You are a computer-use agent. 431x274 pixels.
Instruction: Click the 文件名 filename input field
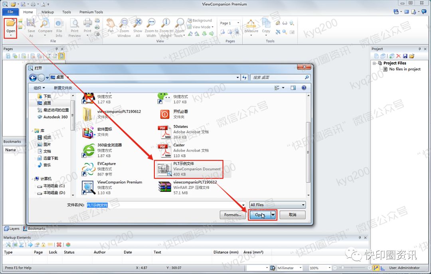pos(166,205)
